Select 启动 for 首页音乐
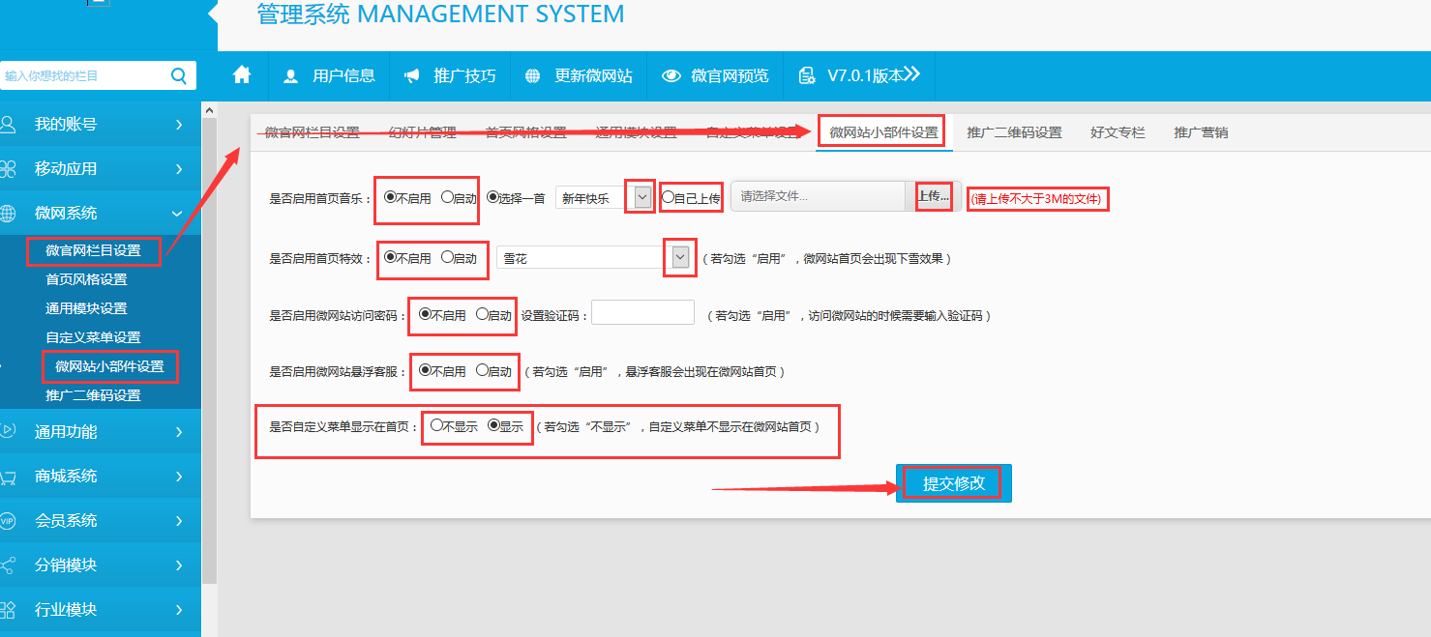Screen dimensions: 1431x637 pyautogui.click(x=447, y=197)
